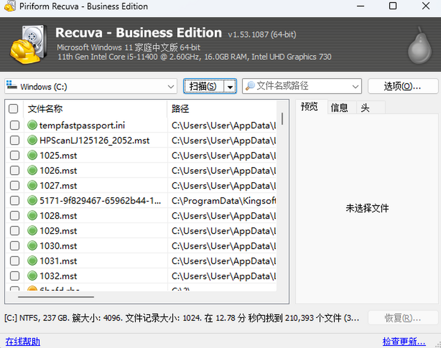441x348 pixels.
Task: Enable the checkbox for 1028.mst
Action: click(14, 216)
